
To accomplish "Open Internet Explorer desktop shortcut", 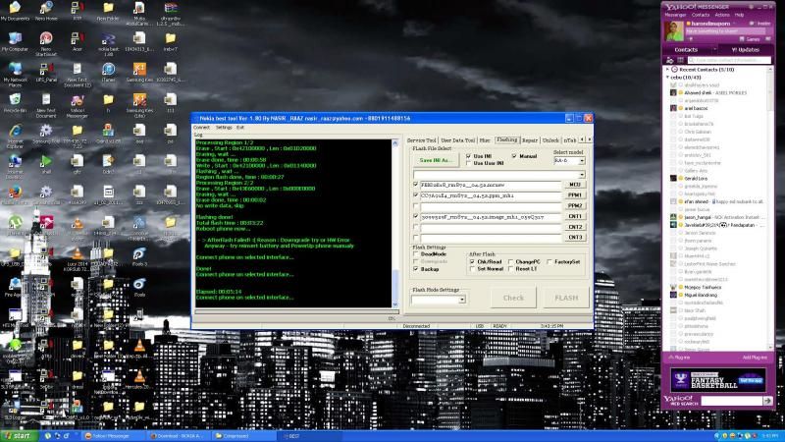I will (15, 130).
